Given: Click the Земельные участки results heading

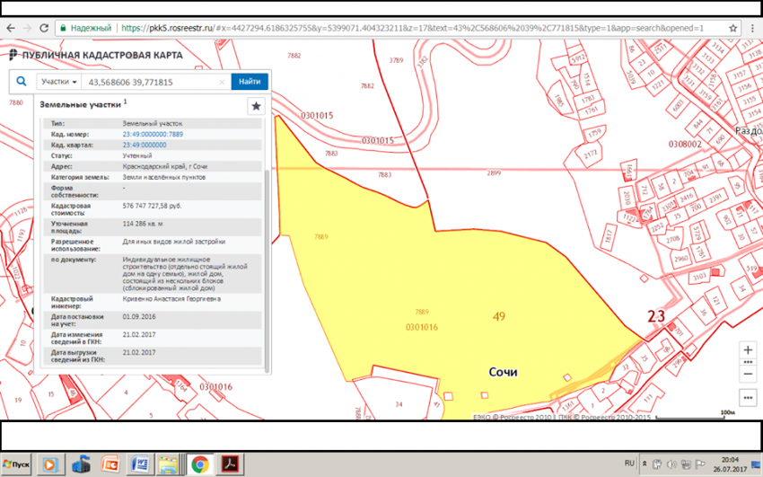Looking at the screenshot, I should click(80, 104).
